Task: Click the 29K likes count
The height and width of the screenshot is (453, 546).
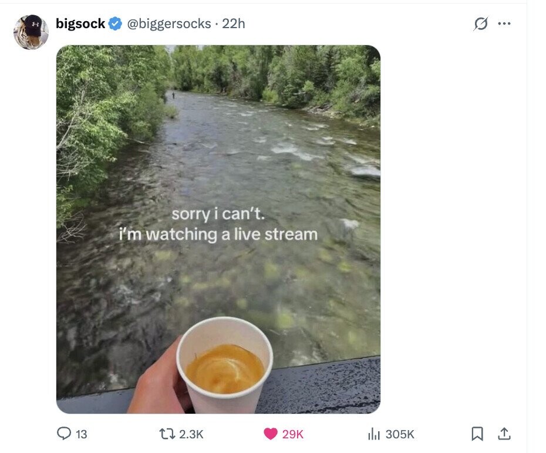Action: click(293, 434)
